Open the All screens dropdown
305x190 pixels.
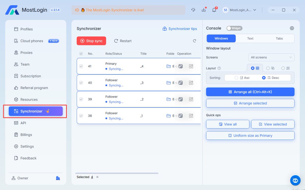(x=271, y=57)
